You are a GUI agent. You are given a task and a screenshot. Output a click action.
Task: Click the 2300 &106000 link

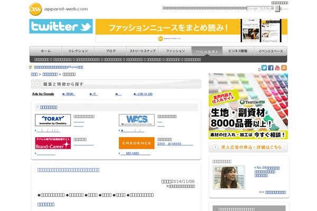tap(175, 144)
